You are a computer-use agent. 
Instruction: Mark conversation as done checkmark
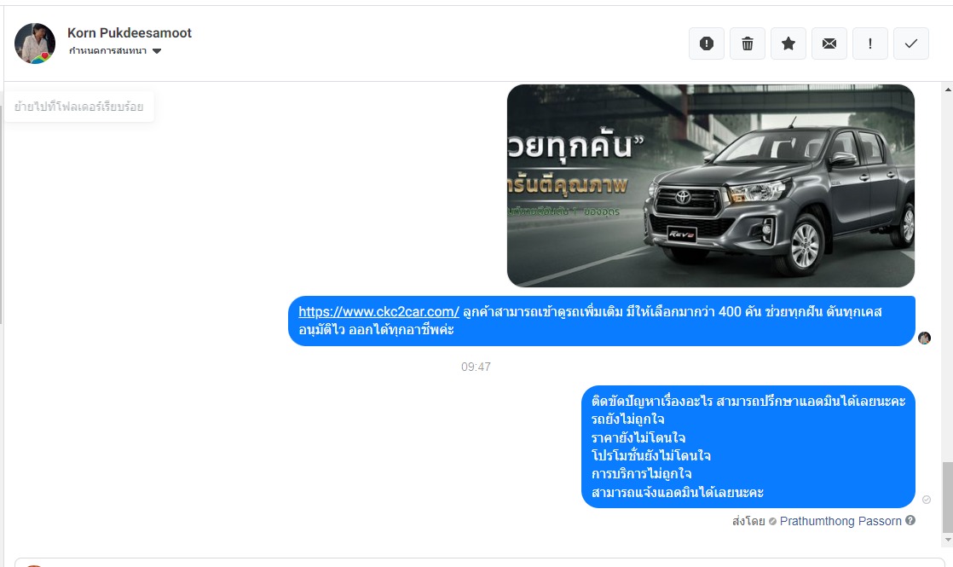pos(911,43)
